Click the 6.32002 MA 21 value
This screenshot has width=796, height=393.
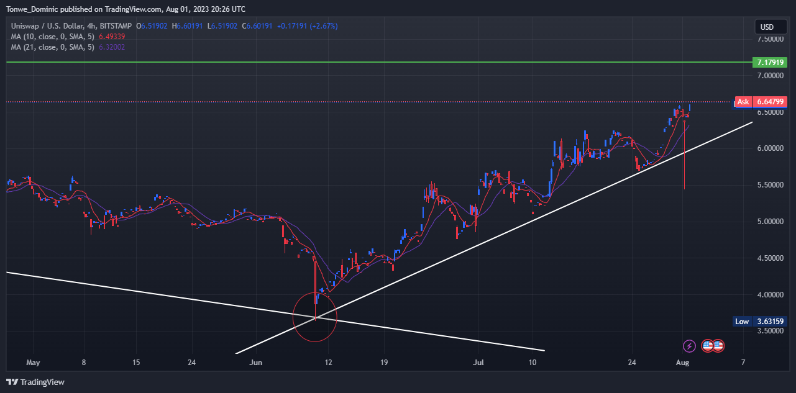[112, 47]
